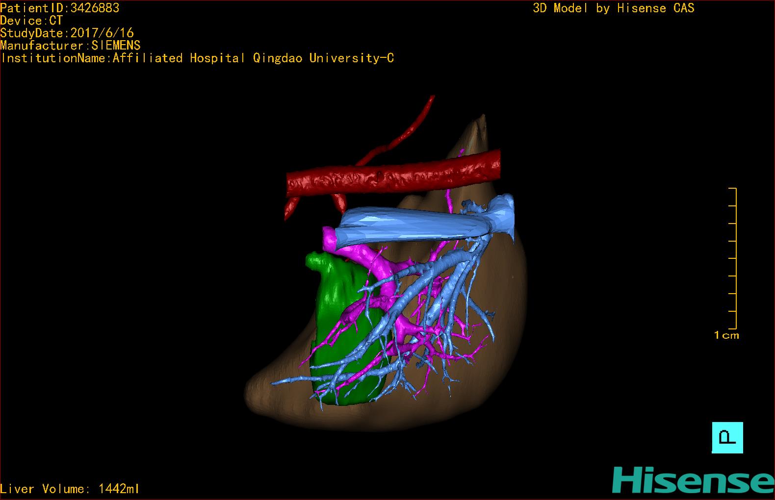Click the cyan orientation marker icon
This screenshot has height=500, width=775.
pos(727,437)
